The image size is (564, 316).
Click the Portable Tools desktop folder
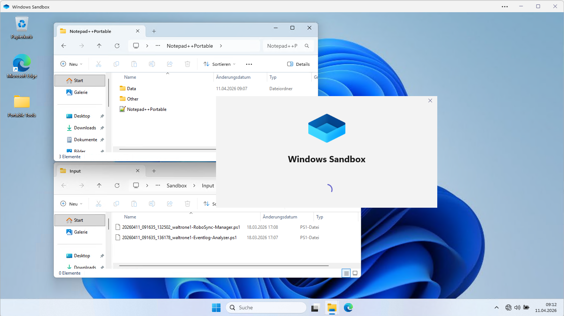(x=22, y=105)
